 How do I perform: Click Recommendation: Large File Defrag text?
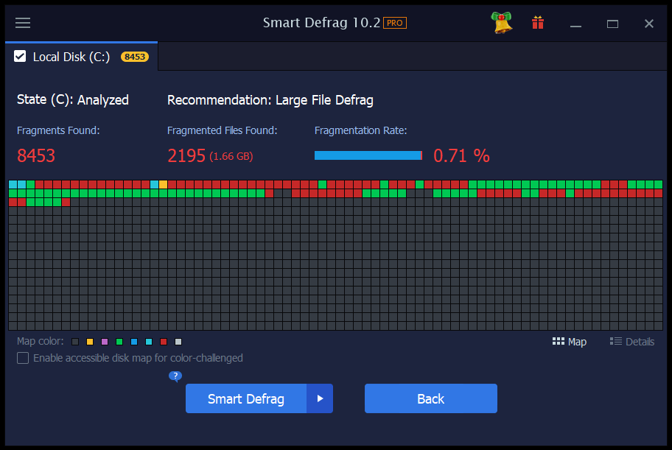click(x=270, y=100)
